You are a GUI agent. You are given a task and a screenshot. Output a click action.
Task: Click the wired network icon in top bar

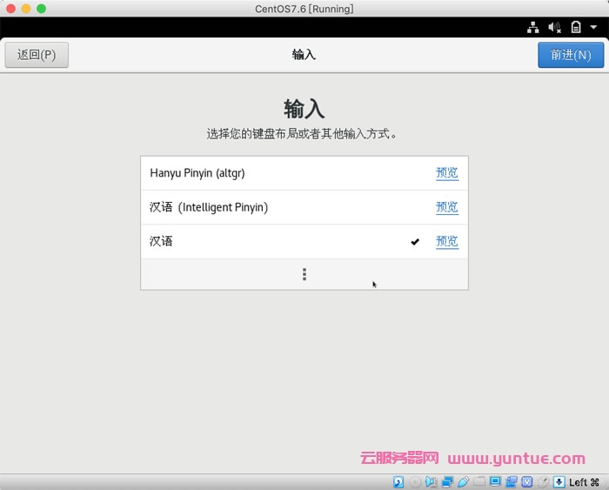point(533,28)
